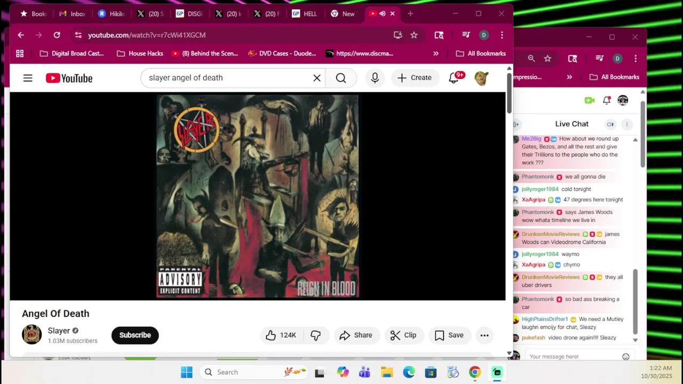Switch to the HELL tab

[305, 14]
